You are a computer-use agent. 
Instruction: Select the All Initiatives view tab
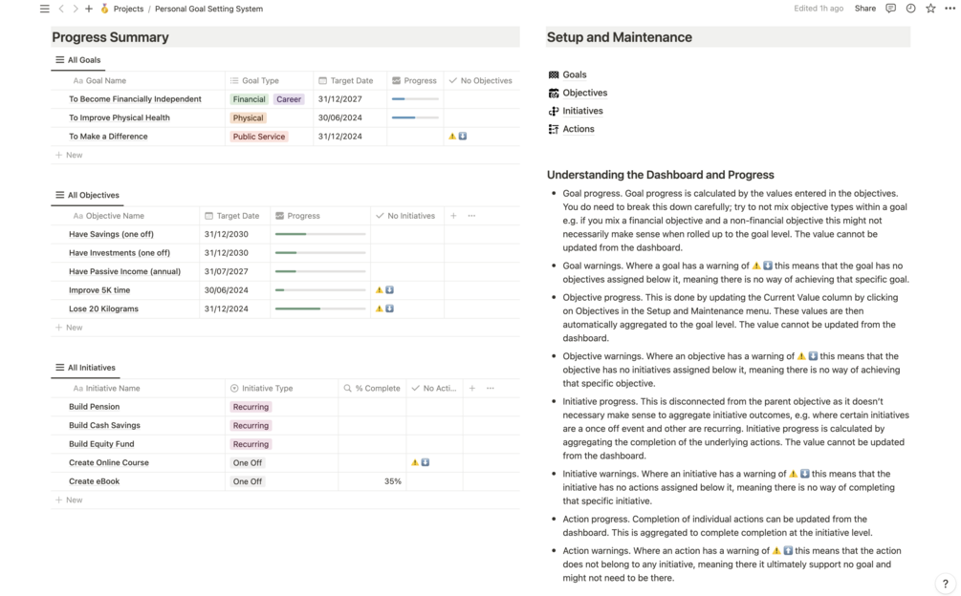click(x=85, y=368)
